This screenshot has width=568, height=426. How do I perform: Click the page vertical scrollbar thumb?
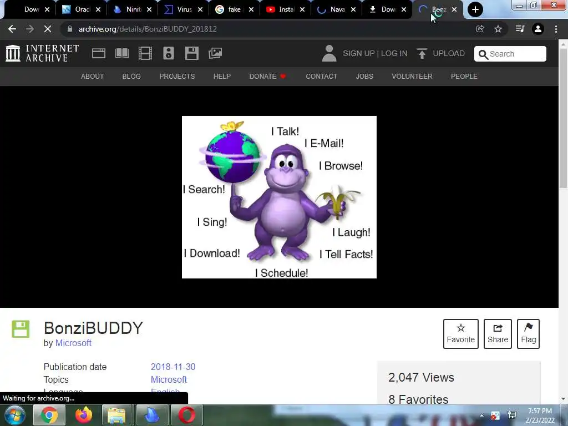click(564, 118)
